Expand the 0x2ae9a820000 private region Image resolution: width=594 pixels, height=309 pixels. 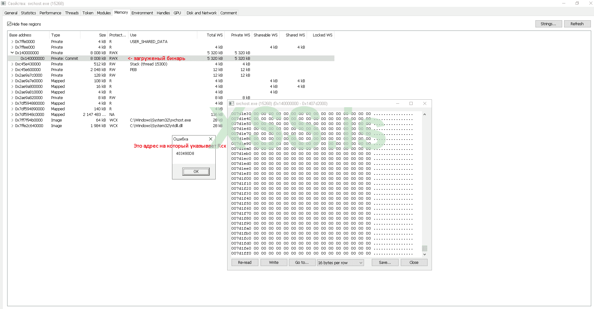(x=12, y=98)
